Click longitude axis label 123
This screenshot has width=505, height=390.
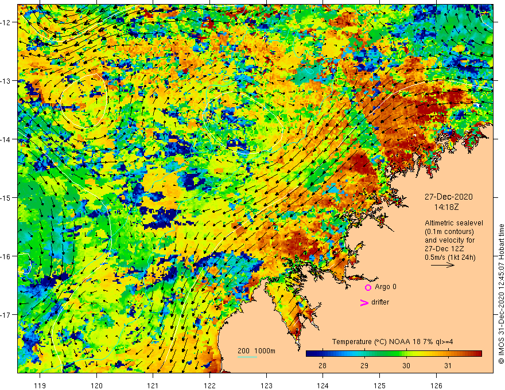coord(266,385)
